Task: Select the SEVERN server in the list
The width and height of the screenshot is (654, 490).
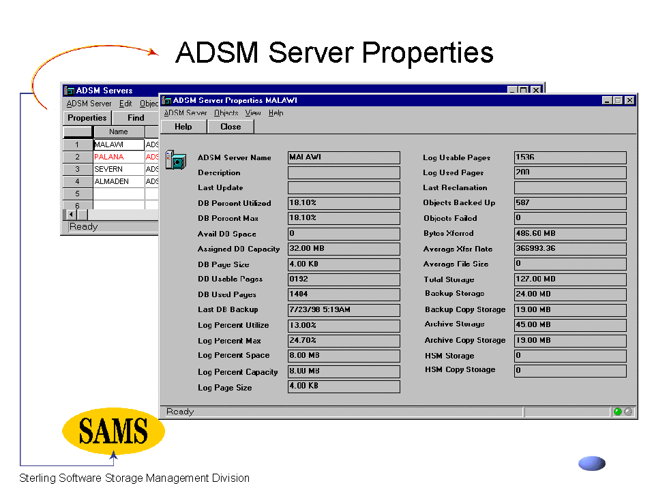Action: 118,169
